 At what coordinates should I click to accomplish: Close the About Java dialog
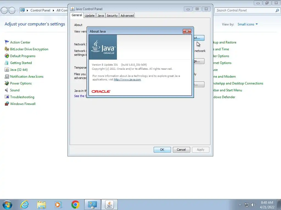click(x=187, y=31)
